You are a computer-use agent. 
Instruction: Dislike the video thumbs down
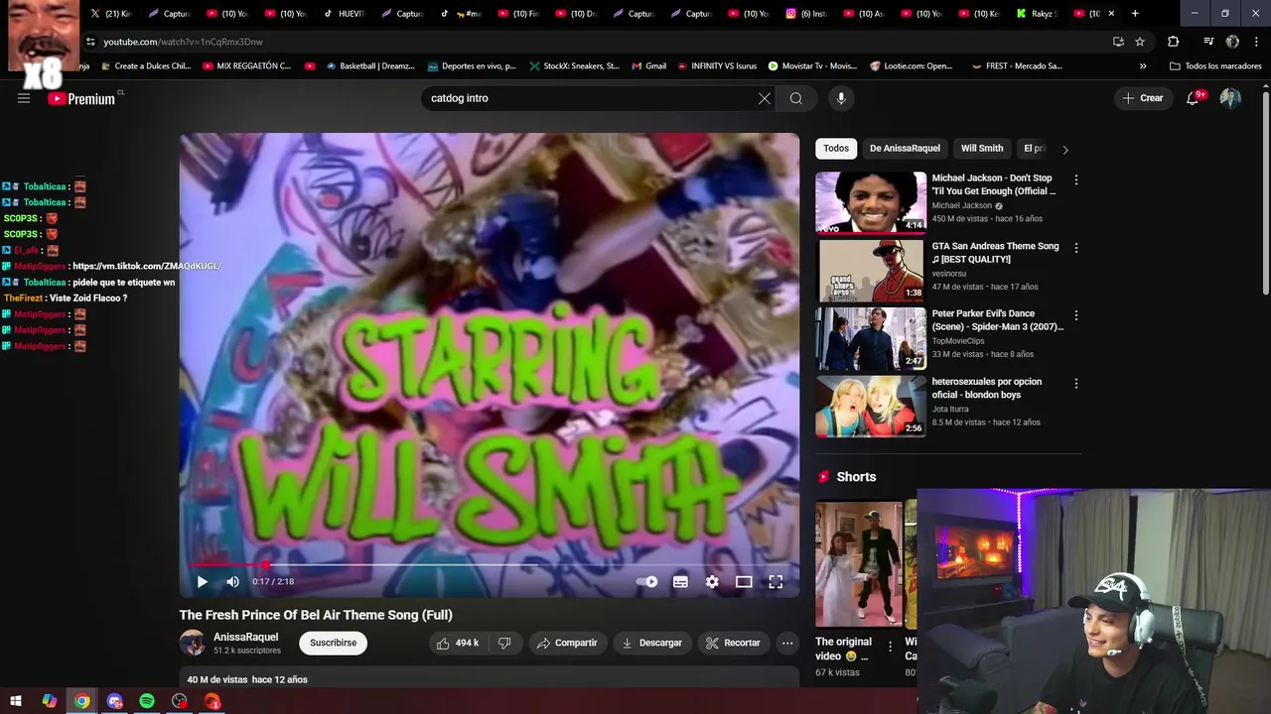tap(504, 643)
